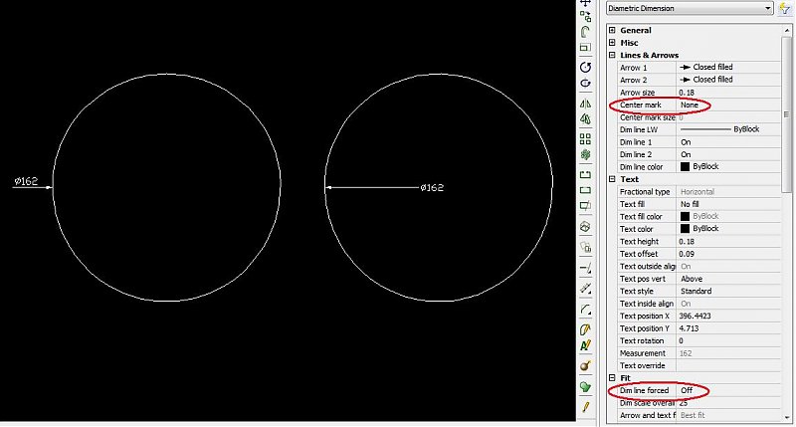Select the Explode tool bomb icon

585,365
